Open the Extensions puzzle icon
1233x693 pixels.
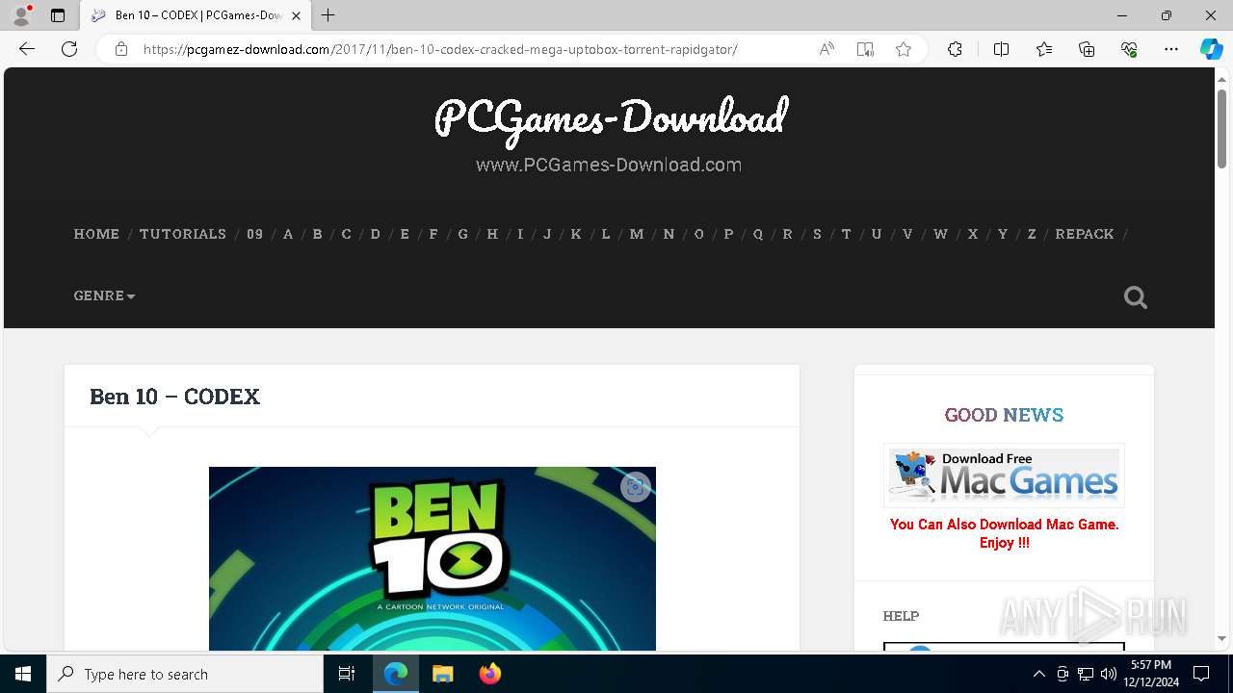955,49
